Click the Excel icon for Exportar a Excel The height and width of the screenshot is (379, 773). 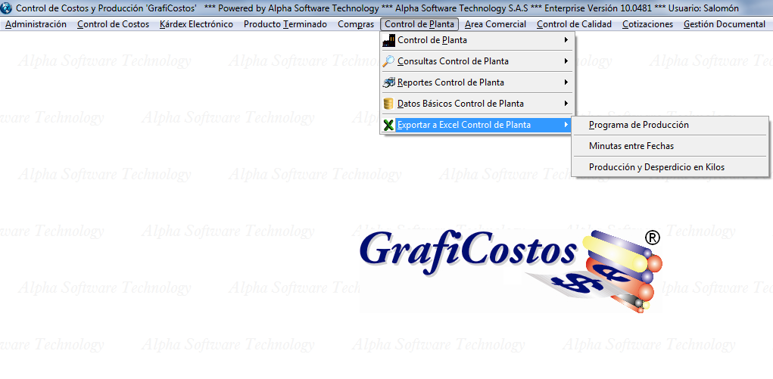coord(389,125)
